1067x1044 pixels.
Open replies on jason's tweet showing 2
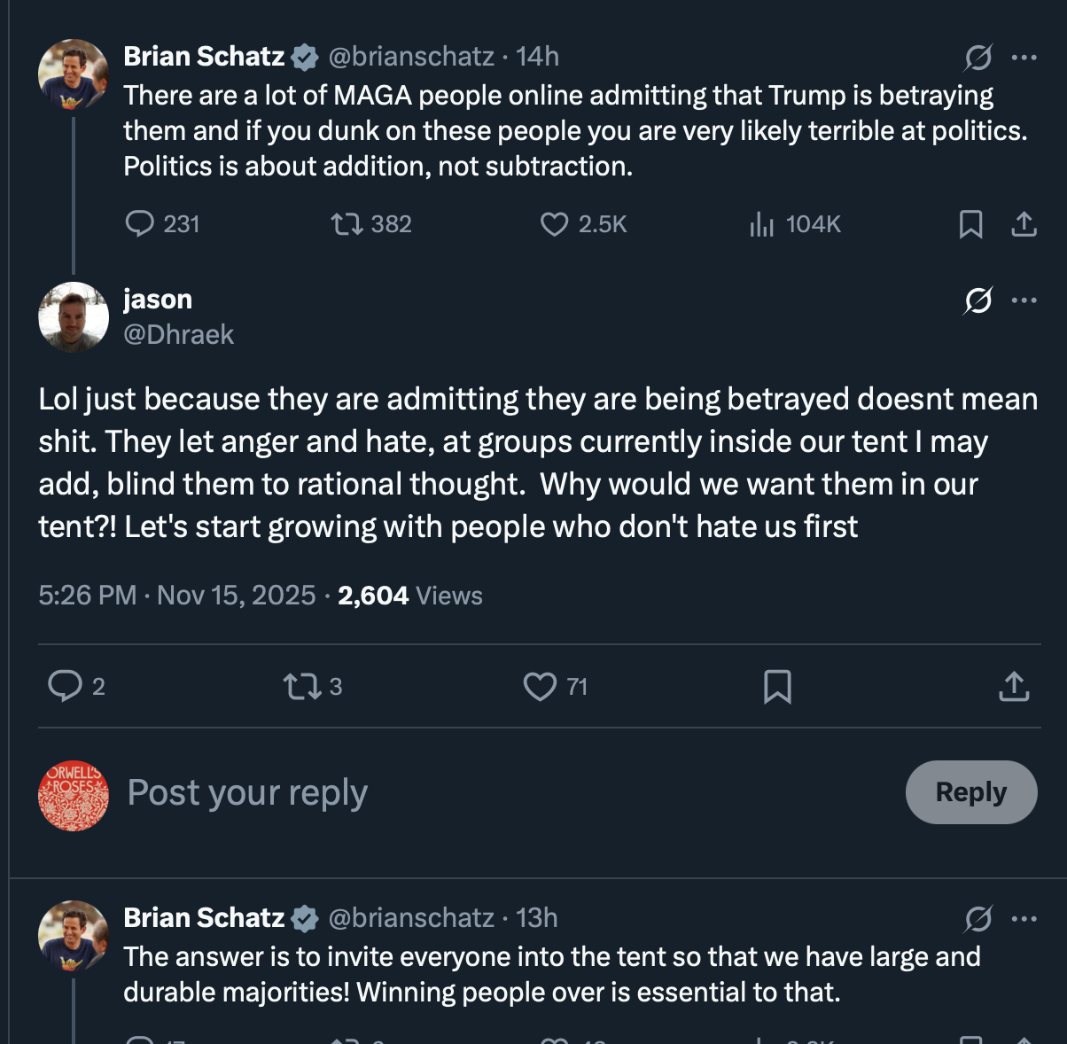[x=64, y=686]
